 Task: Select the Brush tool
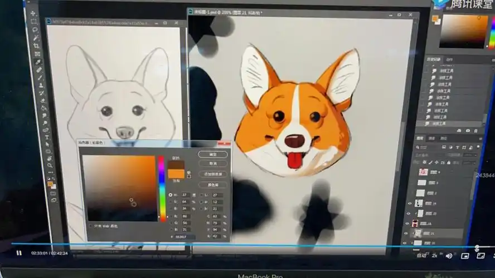[x=40, y=77]
